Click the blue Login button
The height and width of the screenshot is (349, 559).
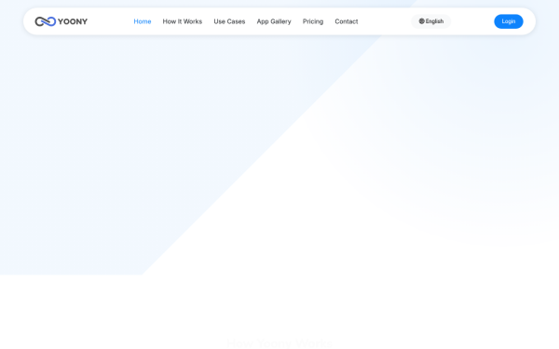click(509, 21)
